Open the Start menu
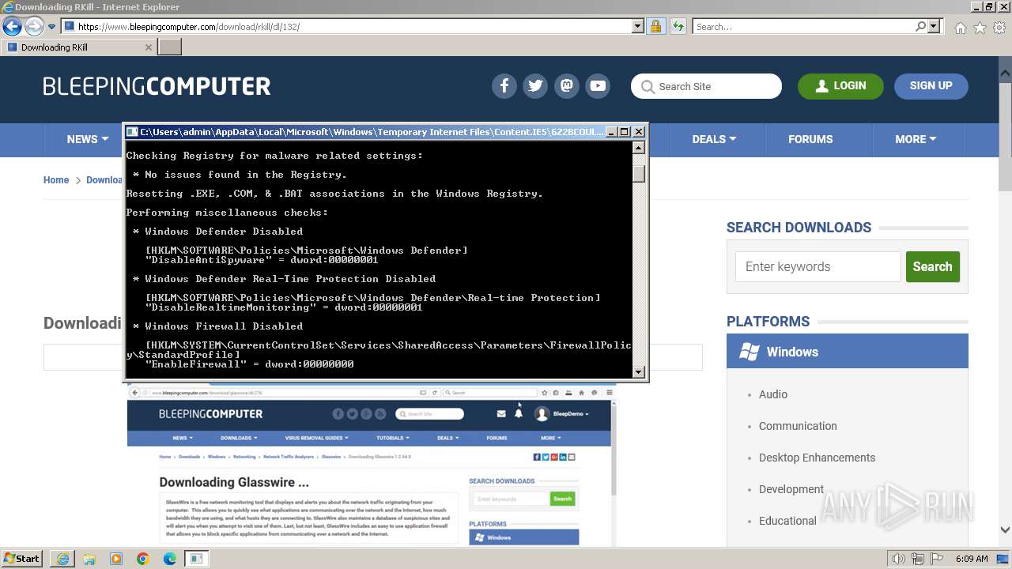 point(22,559)
